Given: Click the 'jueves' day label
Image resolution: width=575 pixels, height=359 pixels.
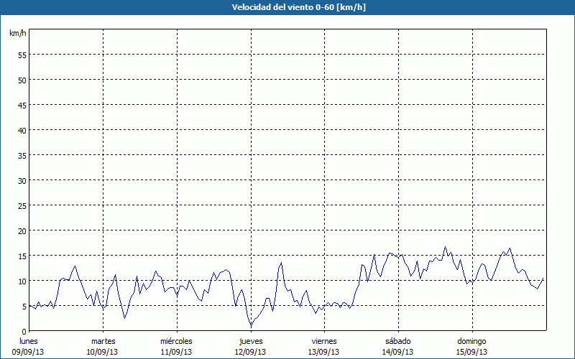Looking at the screenshot, I should pos(250,341).
